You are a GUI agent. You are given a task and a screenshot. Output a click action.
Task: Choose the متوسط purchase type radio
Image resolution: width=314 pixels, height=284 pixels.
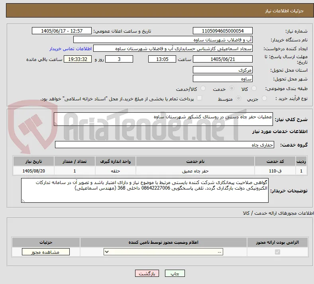click(x=239, y=98)
